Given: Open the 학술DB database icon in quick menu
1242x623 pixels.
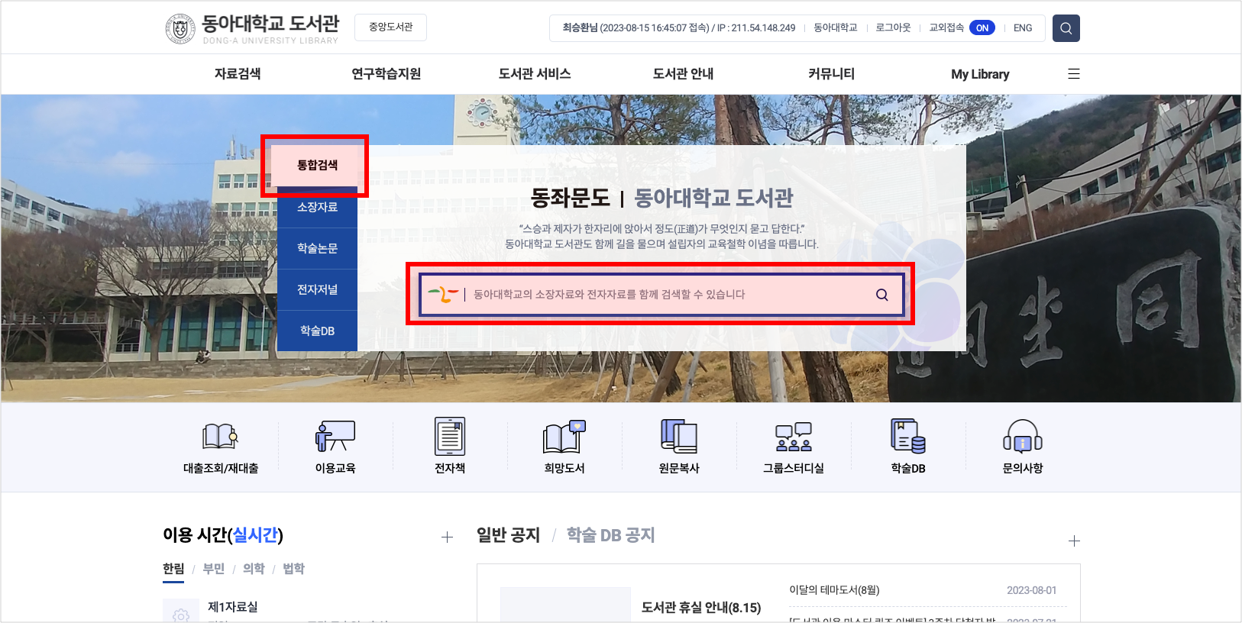Looking at the screenshot, I should coord(908,437).
